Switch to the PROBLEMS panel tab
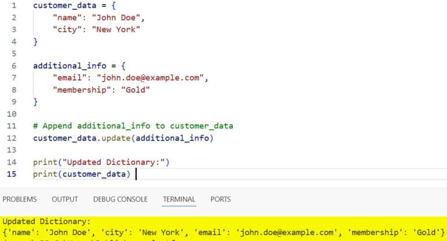 coord(20,199)
